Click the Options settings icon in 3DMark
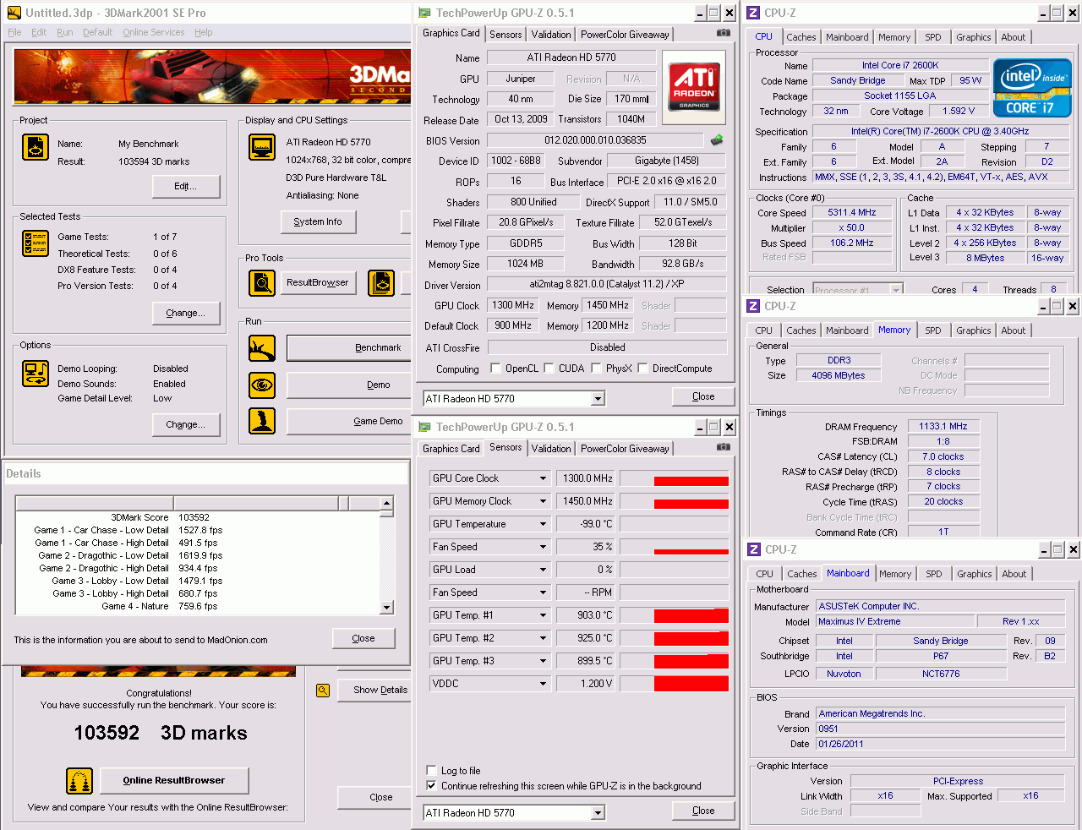 [36, 374]
